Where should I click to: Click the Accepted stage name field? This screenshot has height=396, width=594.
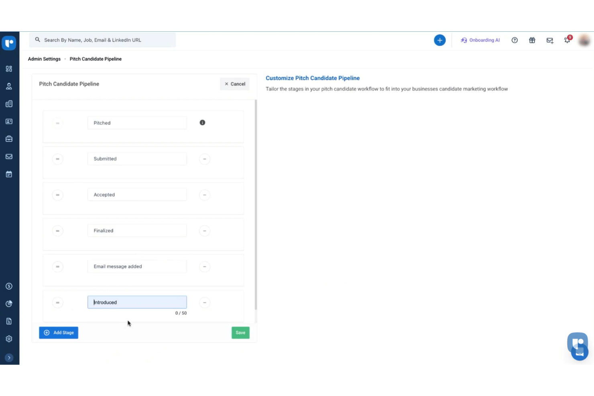pyautogui.click(x=137, y=195)
